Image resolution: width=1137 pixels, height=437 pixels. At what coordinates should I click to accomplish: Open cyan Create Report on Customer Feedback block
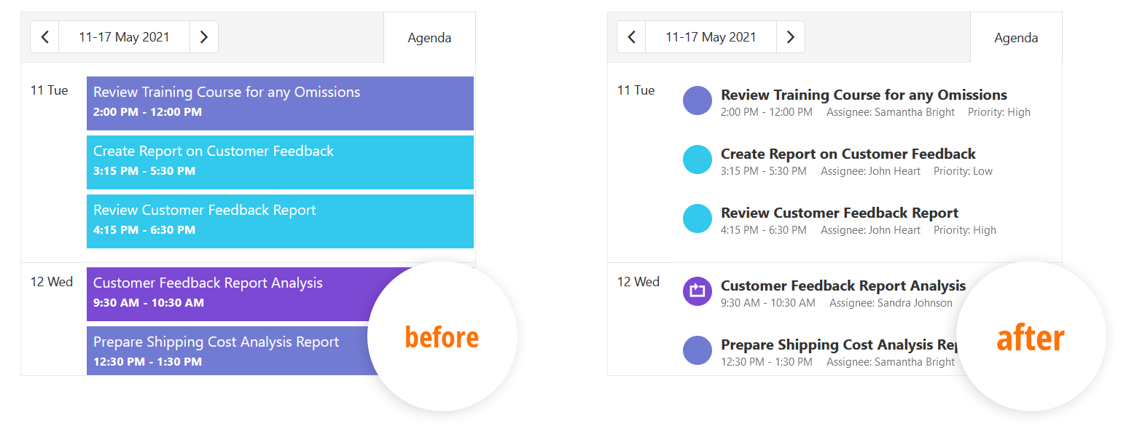click(280, 162)
